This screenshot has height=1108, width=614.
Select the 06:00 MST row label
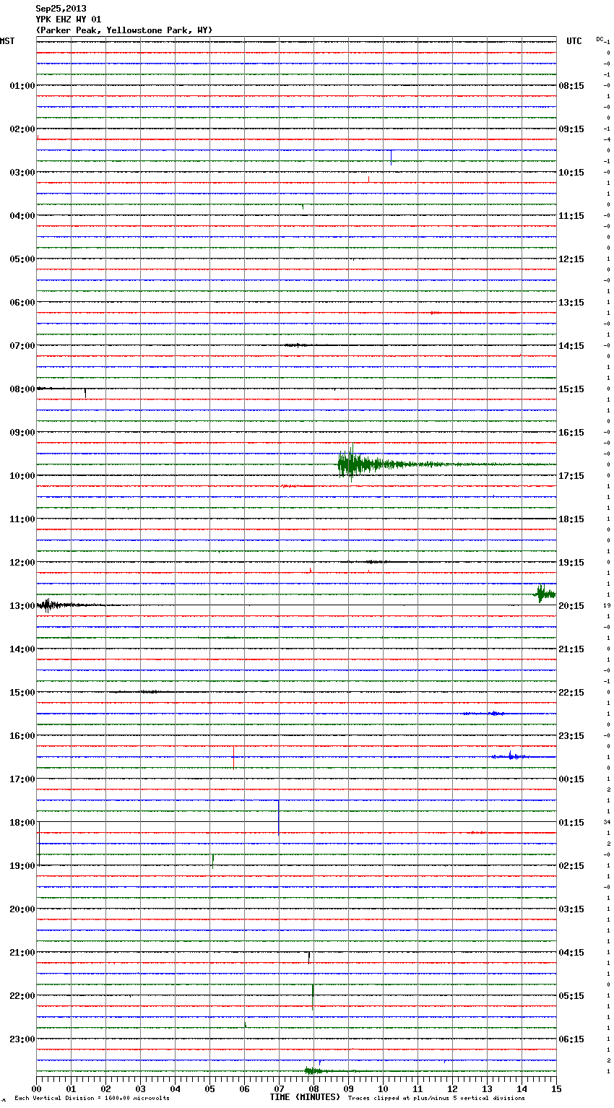[22, 303]
